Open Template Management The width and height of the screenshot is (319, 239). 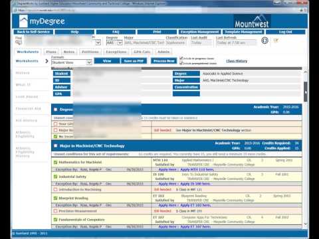(x=243, y=32)
